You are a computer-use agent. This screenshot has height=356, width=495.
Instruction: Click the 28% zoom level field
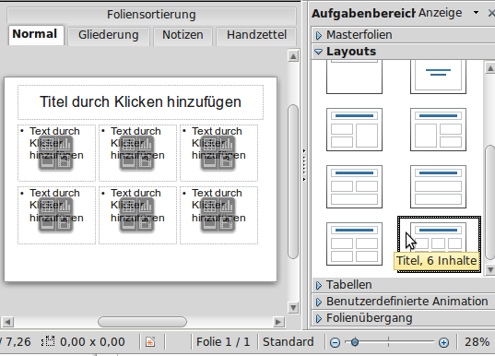pyautogui.click(x=477, y=342)
